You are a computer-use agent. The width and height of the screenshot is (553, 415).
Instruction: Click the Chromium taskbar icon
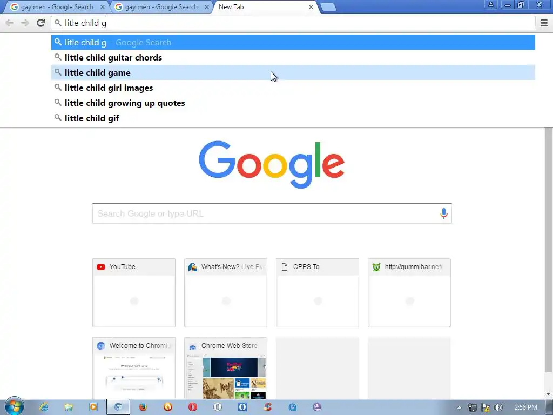click(x=118, y=407)
